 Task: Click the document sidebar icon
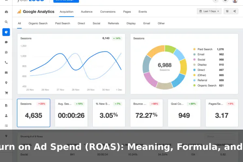point(6,106)
